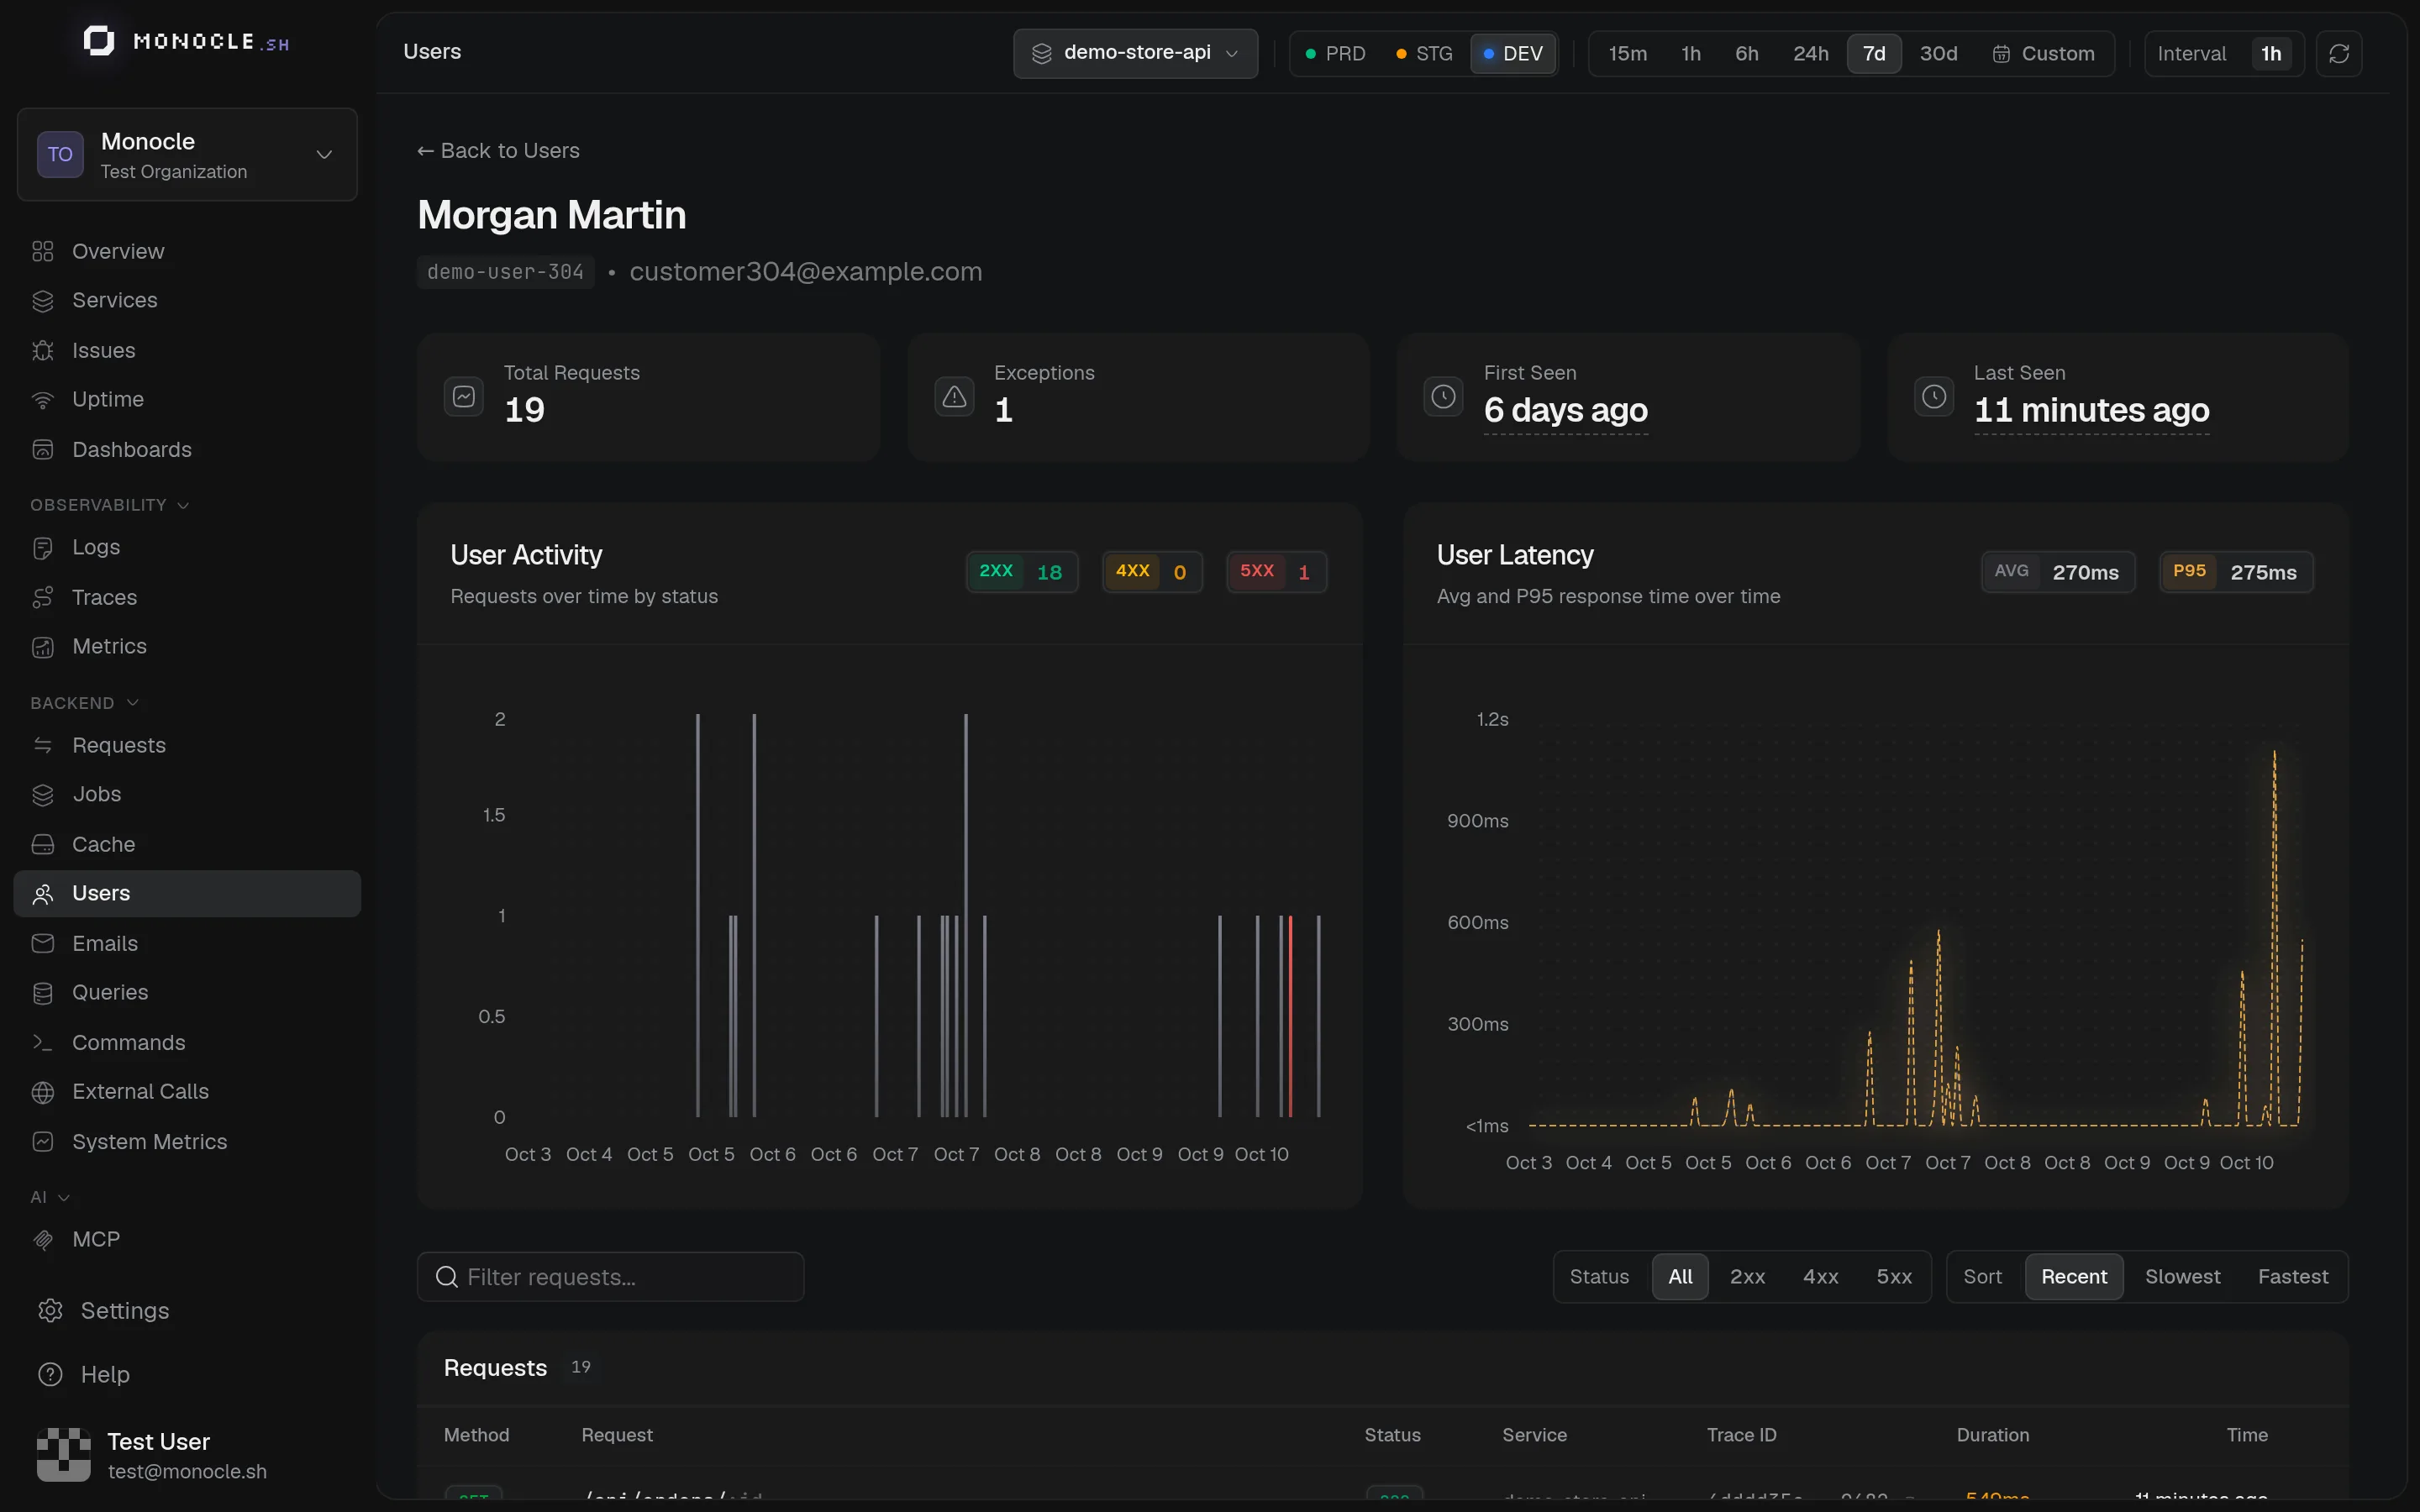Switch environment to PRD

point(1336,54)
